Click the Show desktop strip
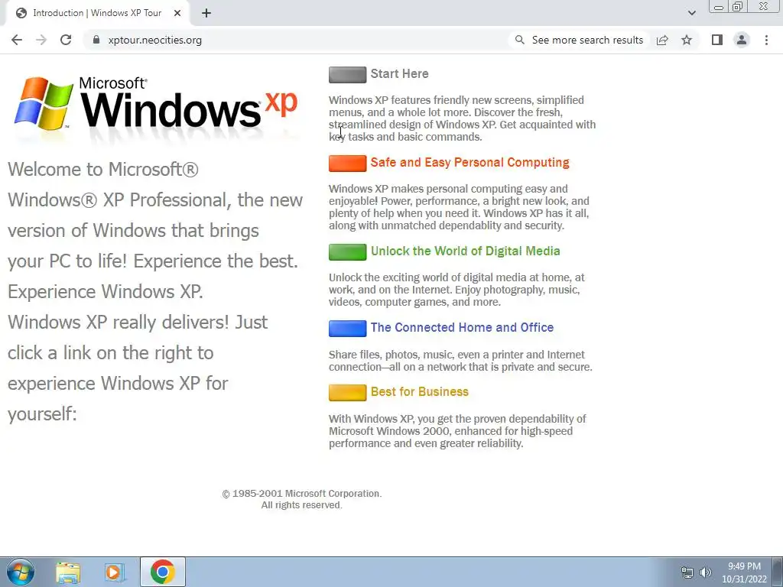The image size is (783, 587). click(778, 572)
